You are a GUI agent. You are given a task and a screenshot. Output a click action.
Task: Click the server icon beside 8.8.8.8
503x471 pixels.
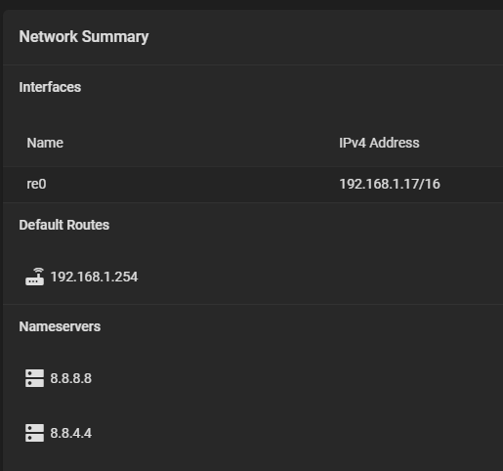coord(35,378)
